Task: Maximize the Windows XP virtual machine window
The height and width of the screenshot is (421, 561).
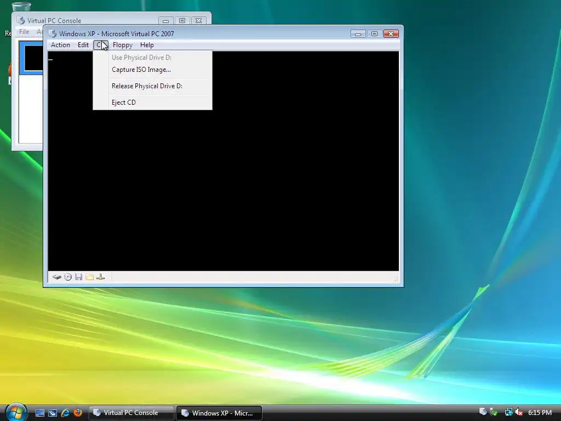Action: 374,33
